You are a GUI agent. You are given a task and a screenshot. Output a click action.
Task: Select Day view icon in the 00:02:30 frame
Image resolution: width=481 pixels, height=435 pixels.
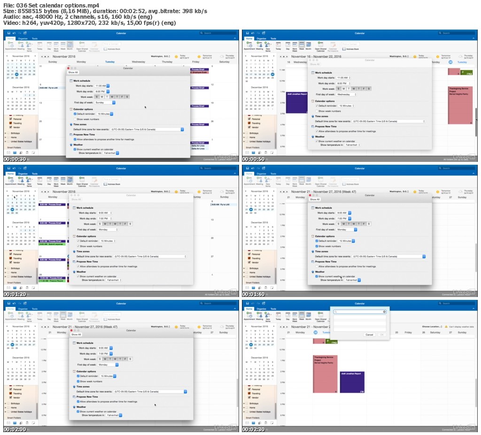(288, 315)
